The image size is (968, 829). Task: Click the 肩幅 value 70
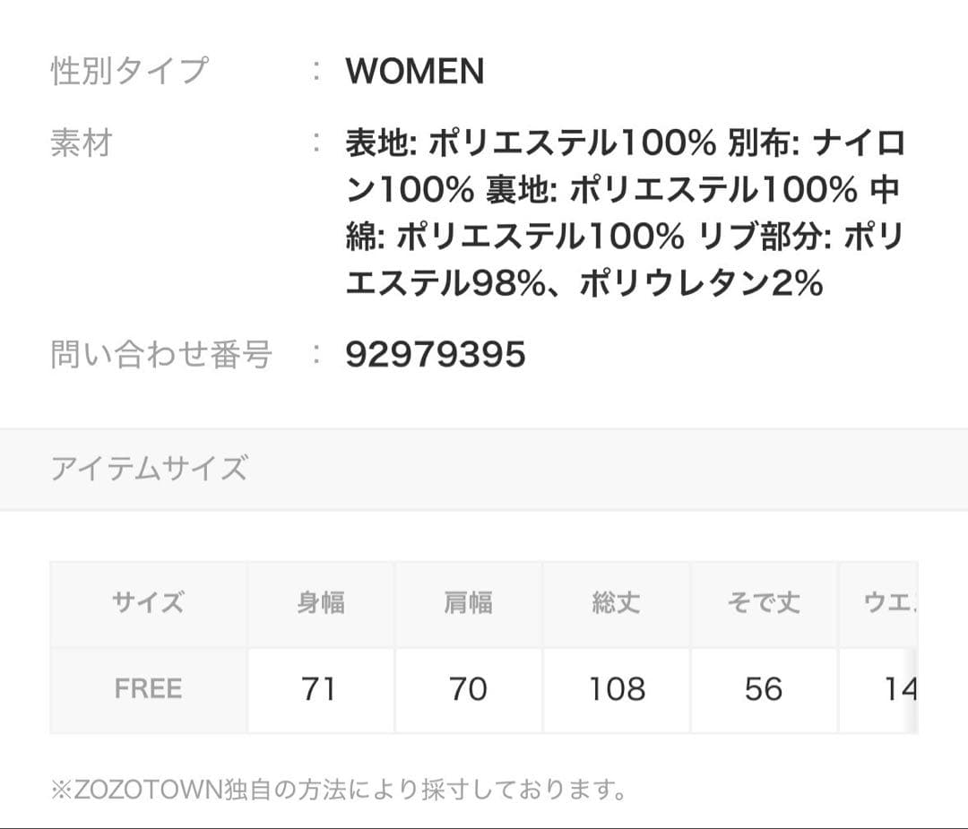click(468, 689)
